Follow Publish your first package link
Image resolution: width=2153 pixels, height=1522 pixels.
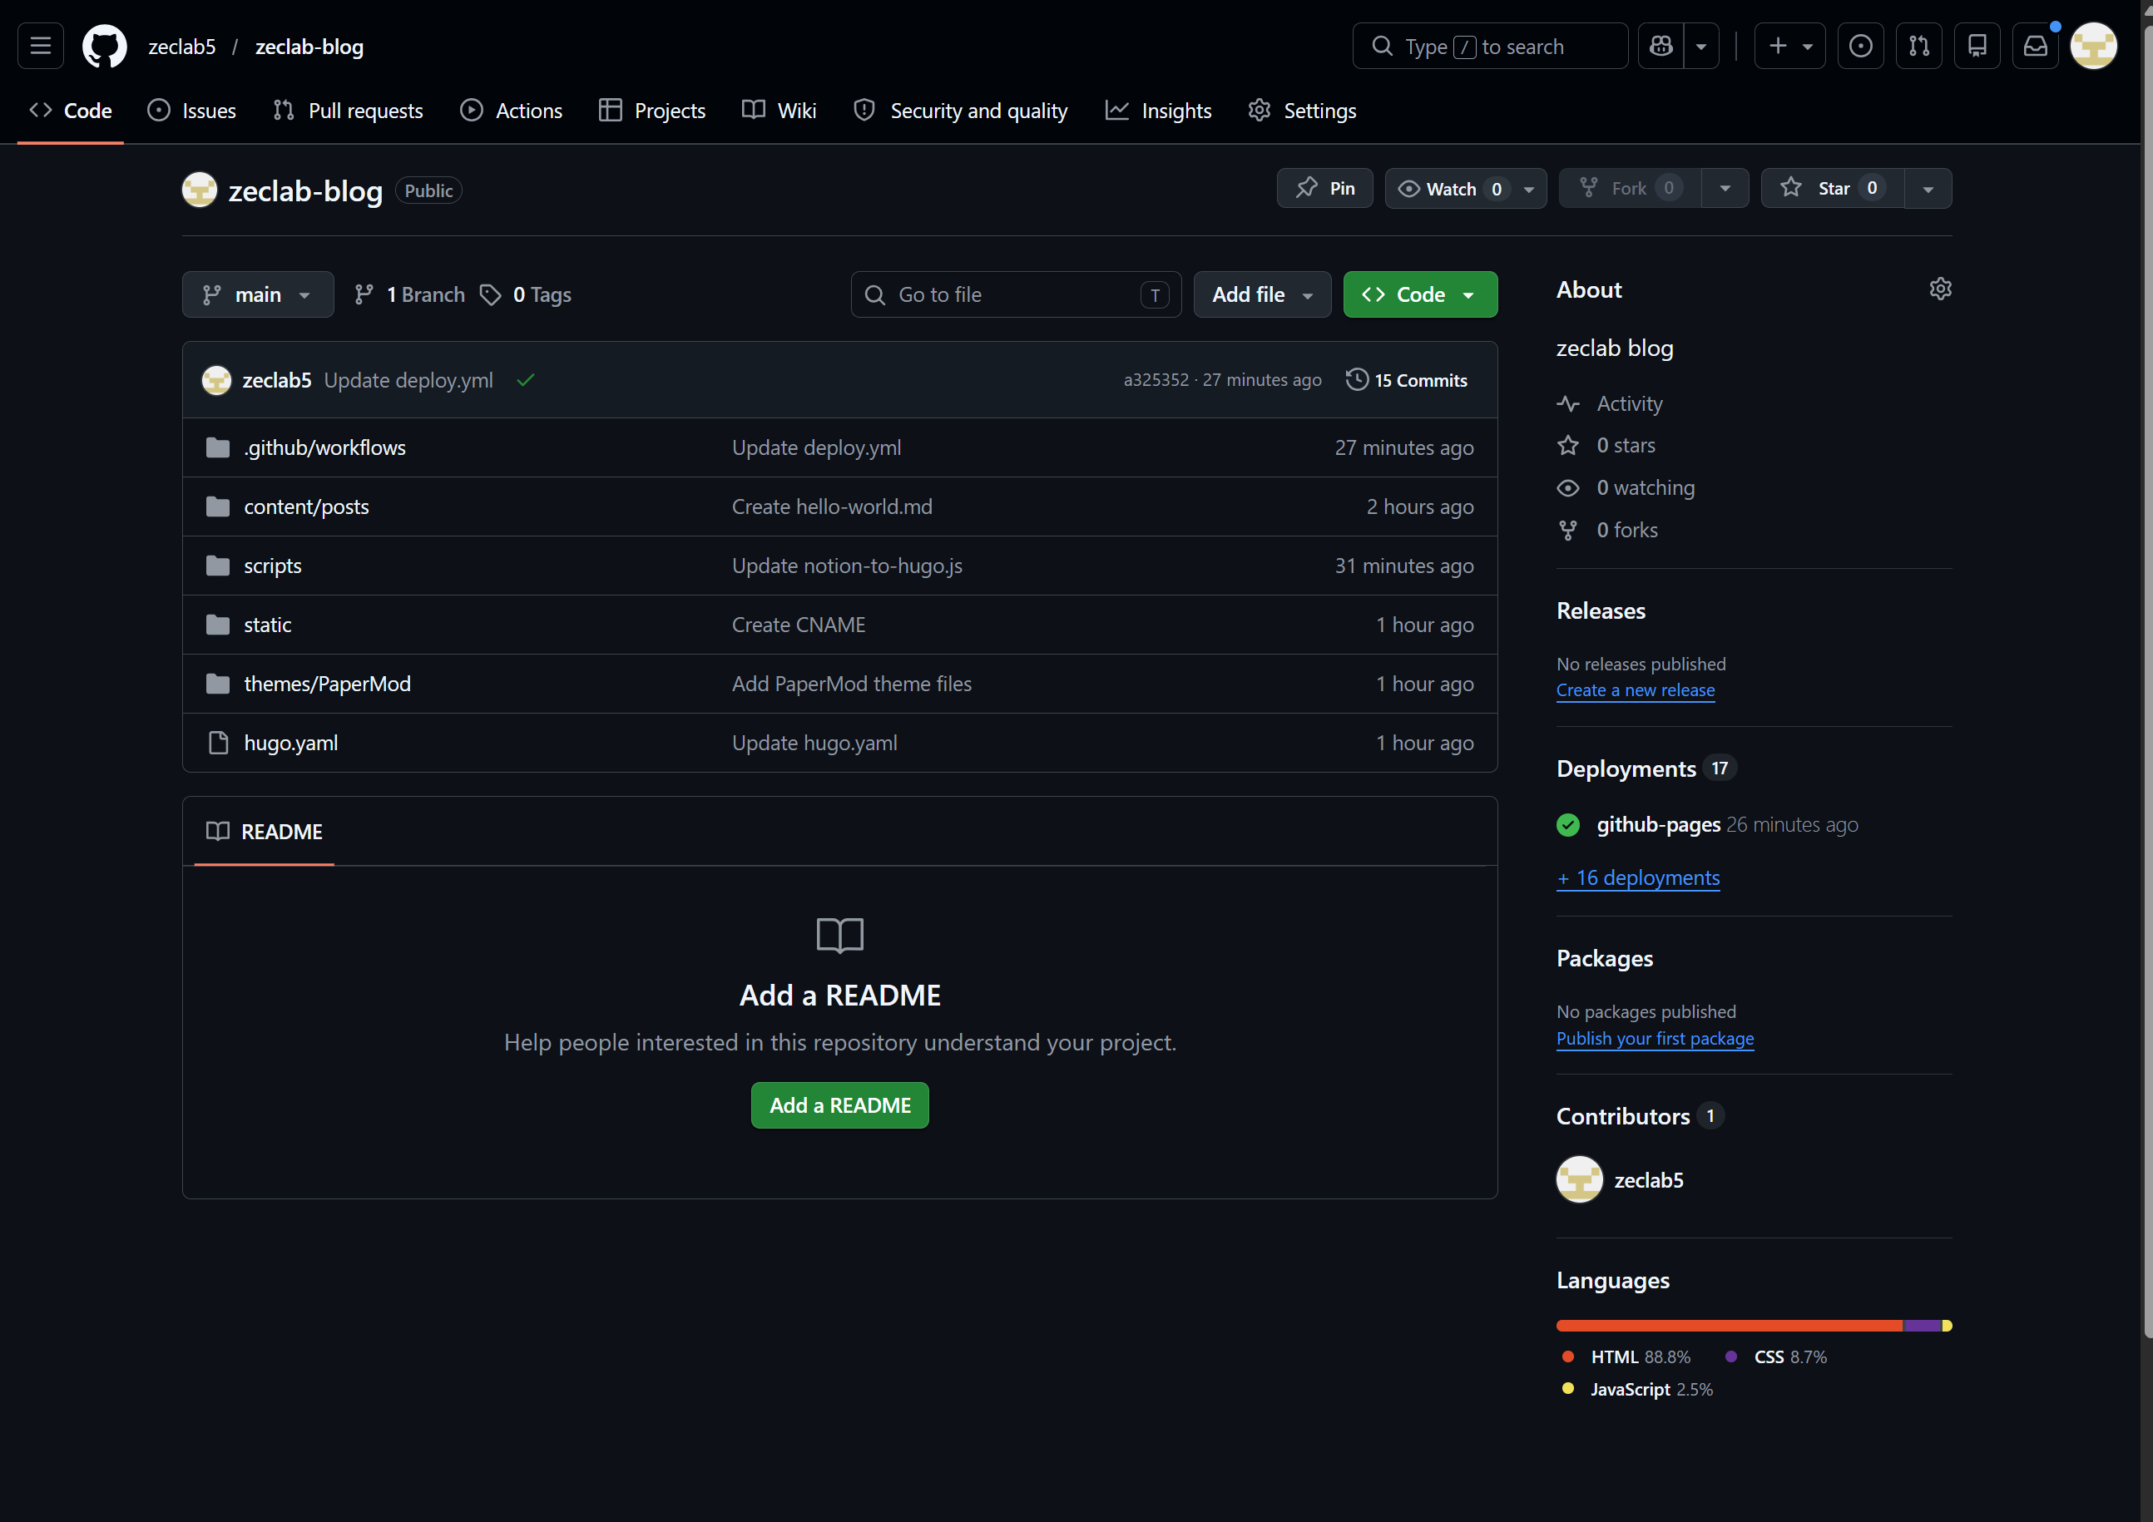point(1655,1039)
